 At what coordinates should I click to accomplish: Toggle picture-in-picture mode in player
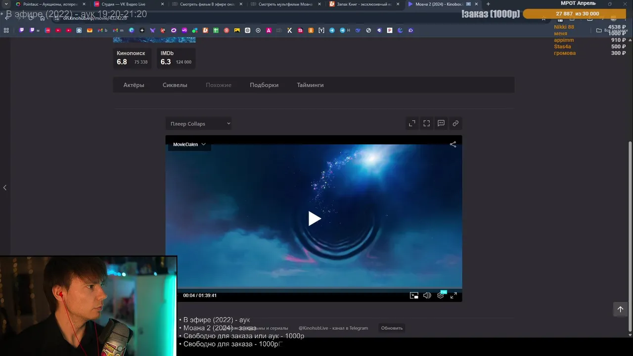[x=414, y=296]
